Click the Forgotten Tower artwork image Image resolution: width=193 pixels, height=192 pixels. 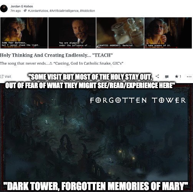pyautogui.click(x=96, y=137)
